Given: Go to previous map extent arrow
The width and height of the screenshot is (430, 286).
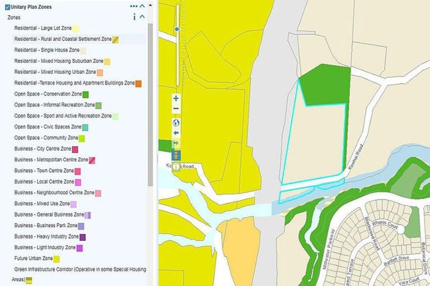Looking at the screenshot, I should [176, 133].
